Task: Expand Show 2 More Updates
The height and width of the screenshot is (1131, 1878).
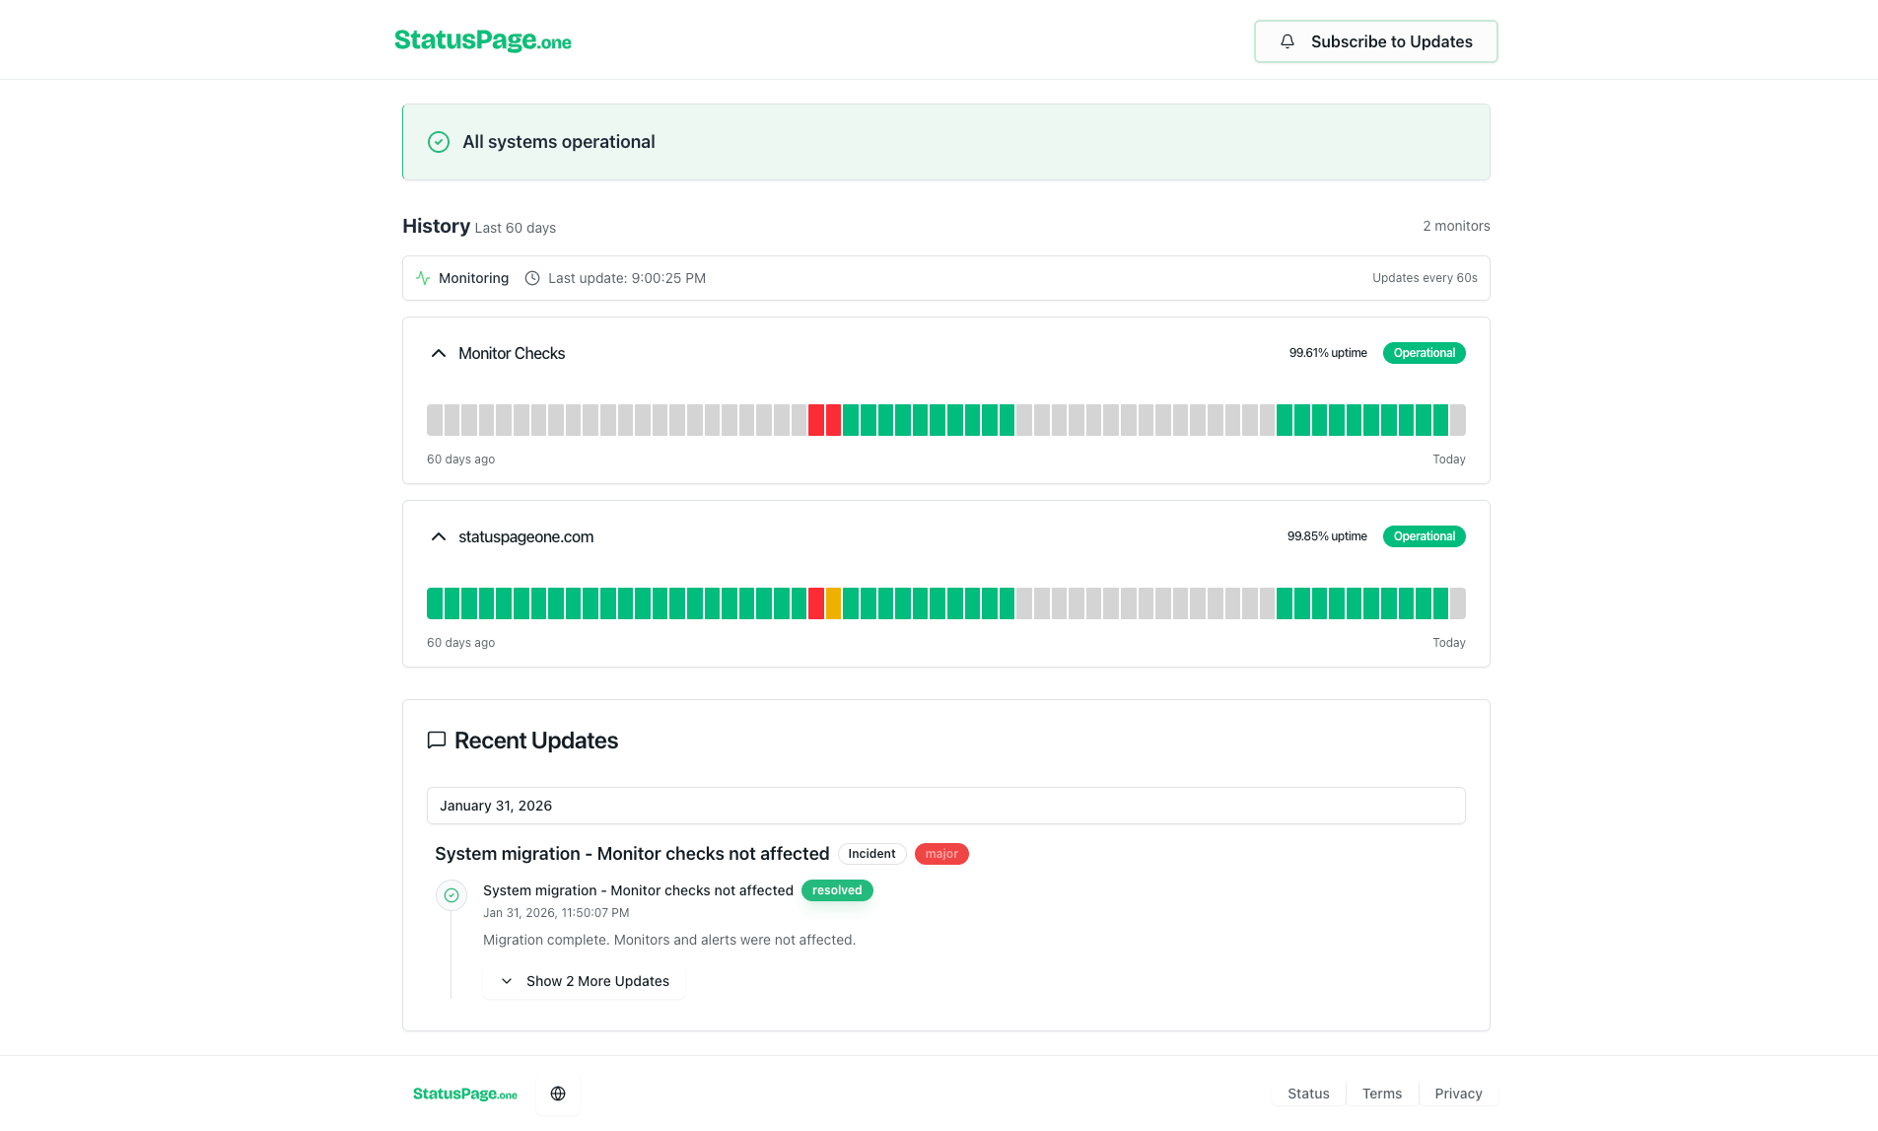Action: pyautogui.click(x=583, y=980)
